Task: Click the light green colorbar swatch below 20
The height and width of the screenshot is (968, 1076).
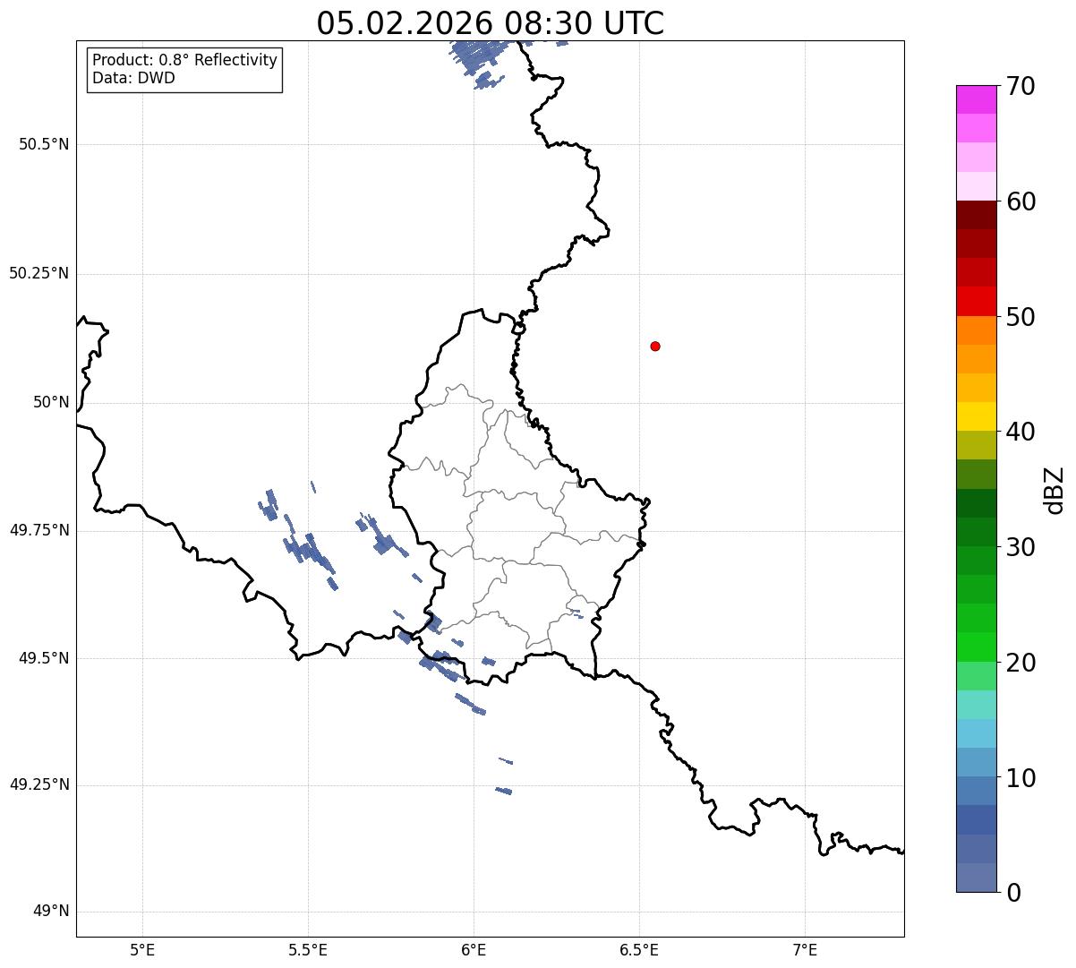Action: 976,675
